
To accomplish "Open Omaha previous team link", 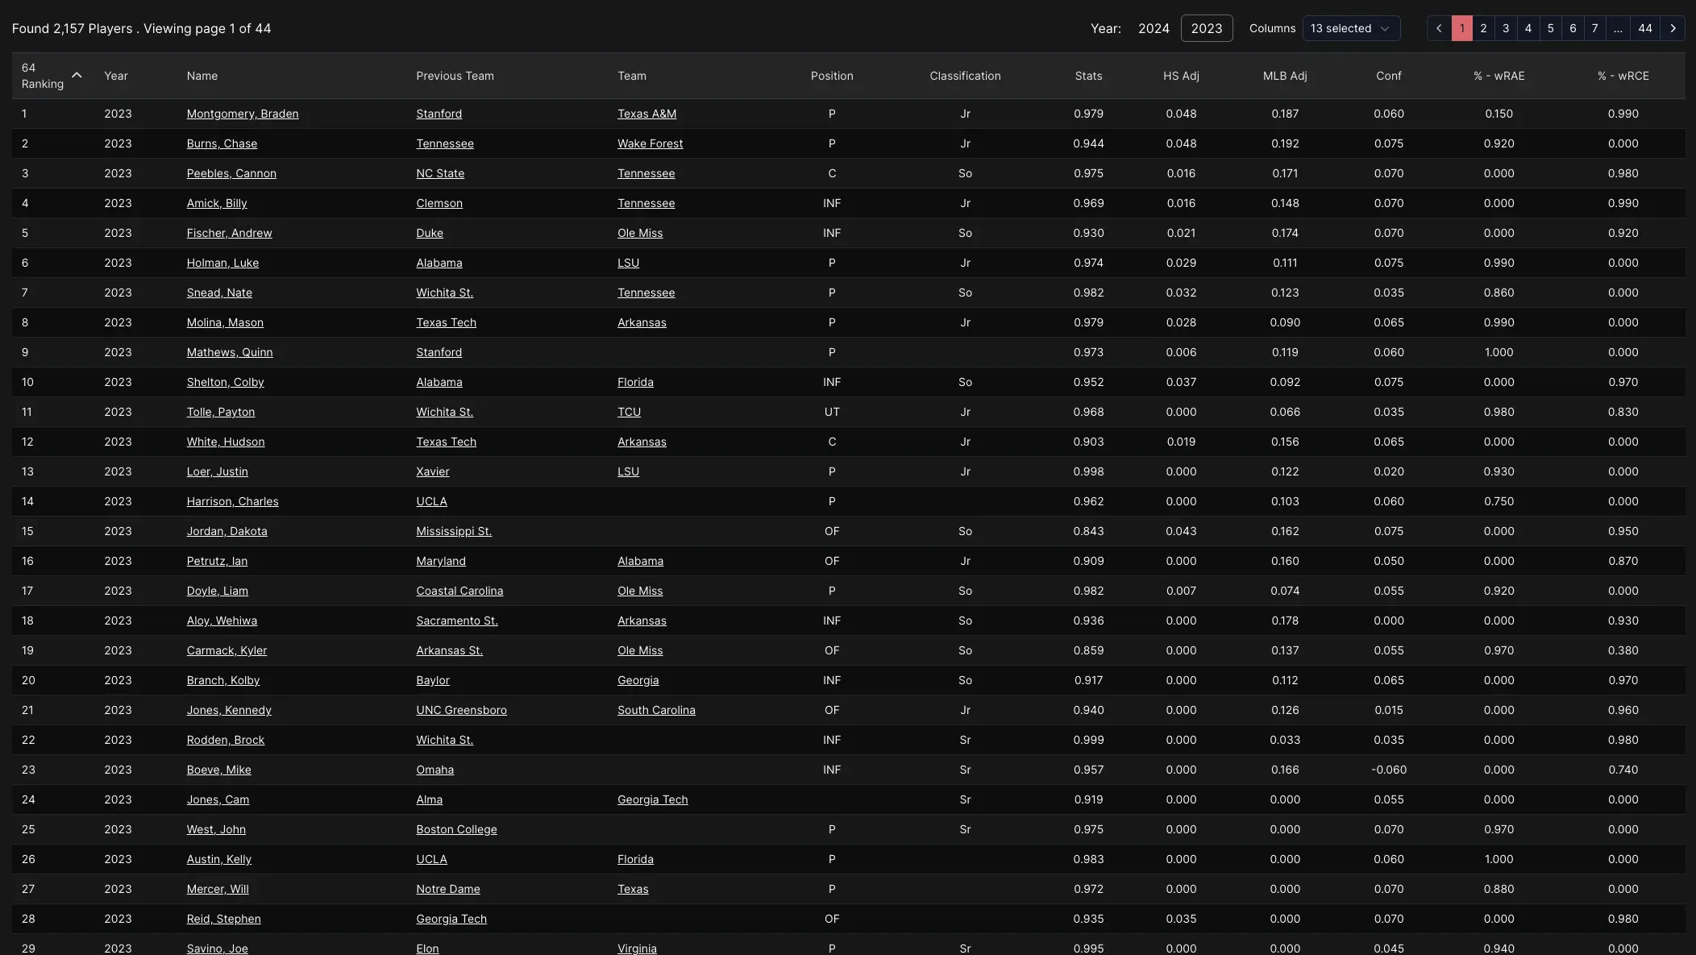I will point(435,770).
